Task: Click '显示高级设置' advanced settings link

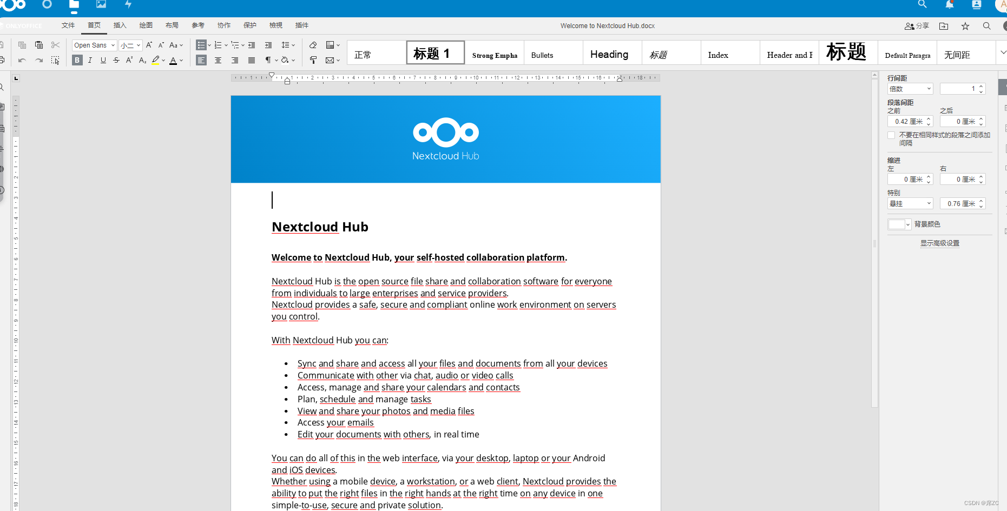Action: (x=940, y=243)
